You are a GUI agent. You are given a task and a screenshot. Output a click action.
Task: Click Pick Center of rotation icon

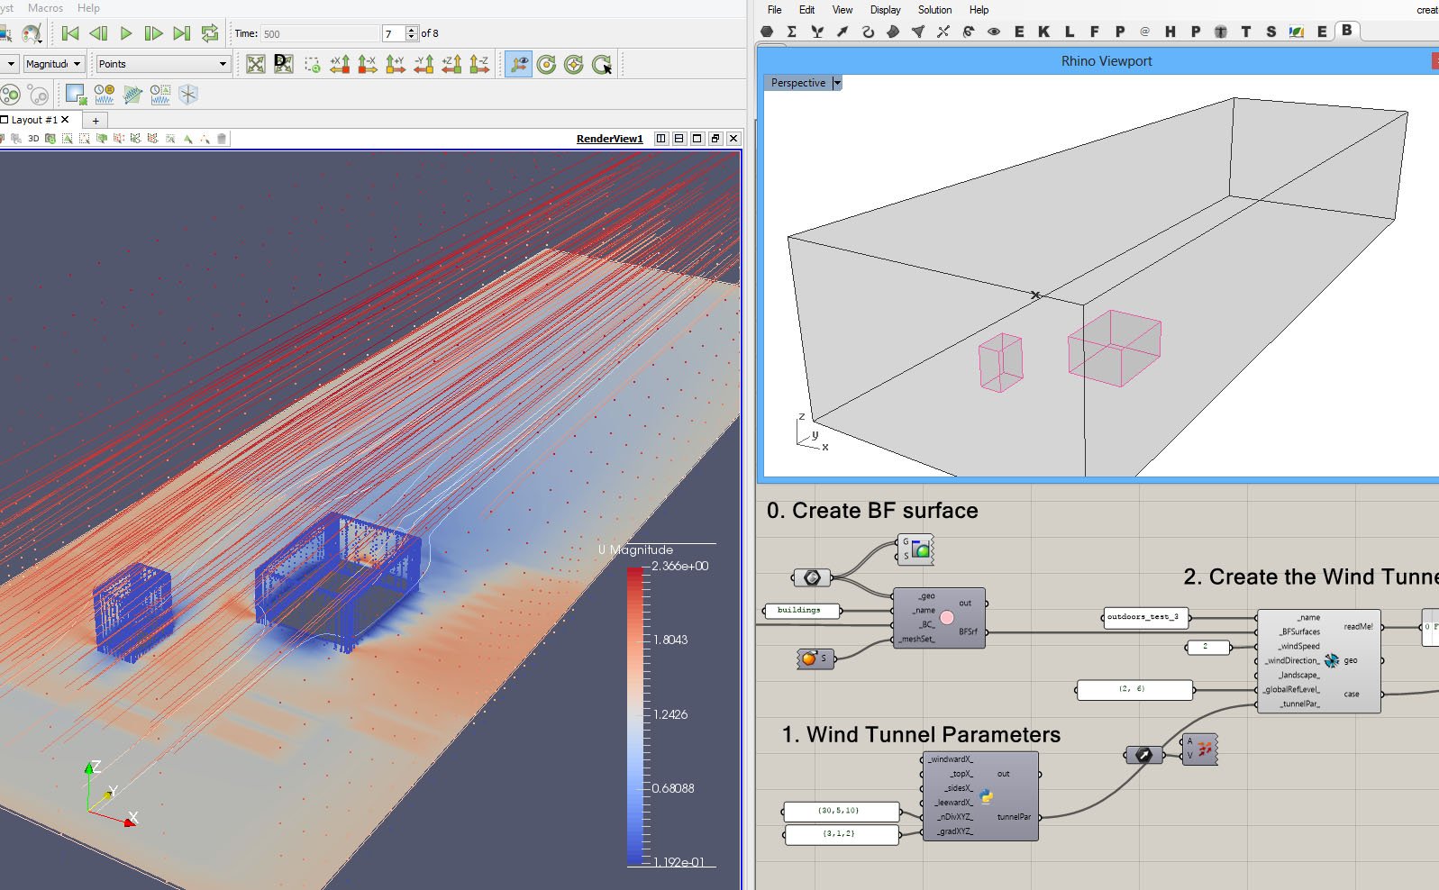[602, 64]
